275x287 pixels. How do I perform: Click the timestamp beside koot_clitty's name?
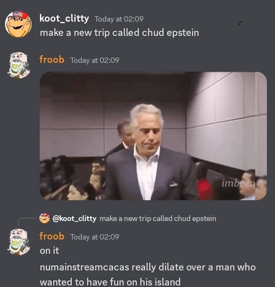click(119, 19)
